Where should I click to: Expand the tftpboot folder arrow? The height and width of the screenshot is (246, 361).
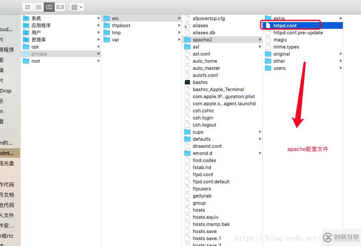(180, 25)
